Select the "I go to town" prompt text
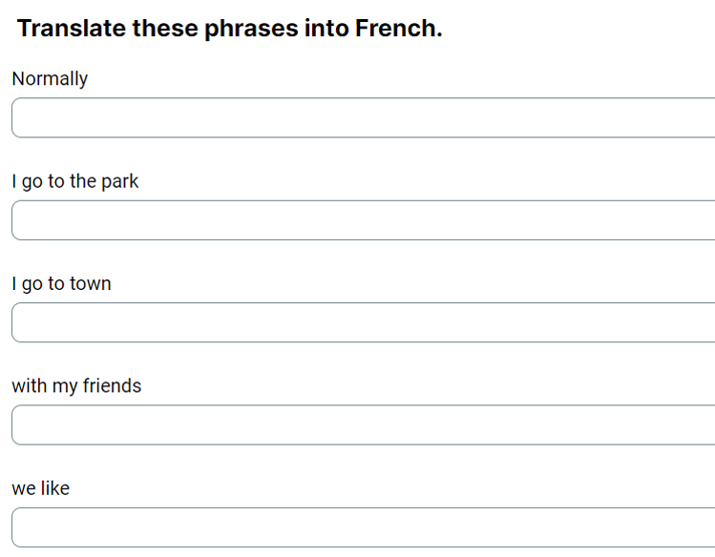Image resolution: width=715 pixels, height=557 pixels. pyautogui.click(x=61, y=283)
